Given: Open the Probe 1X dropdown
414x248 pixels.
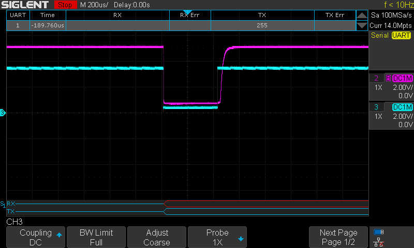Looking at the screenshot, I should click(x=217, y=237).
